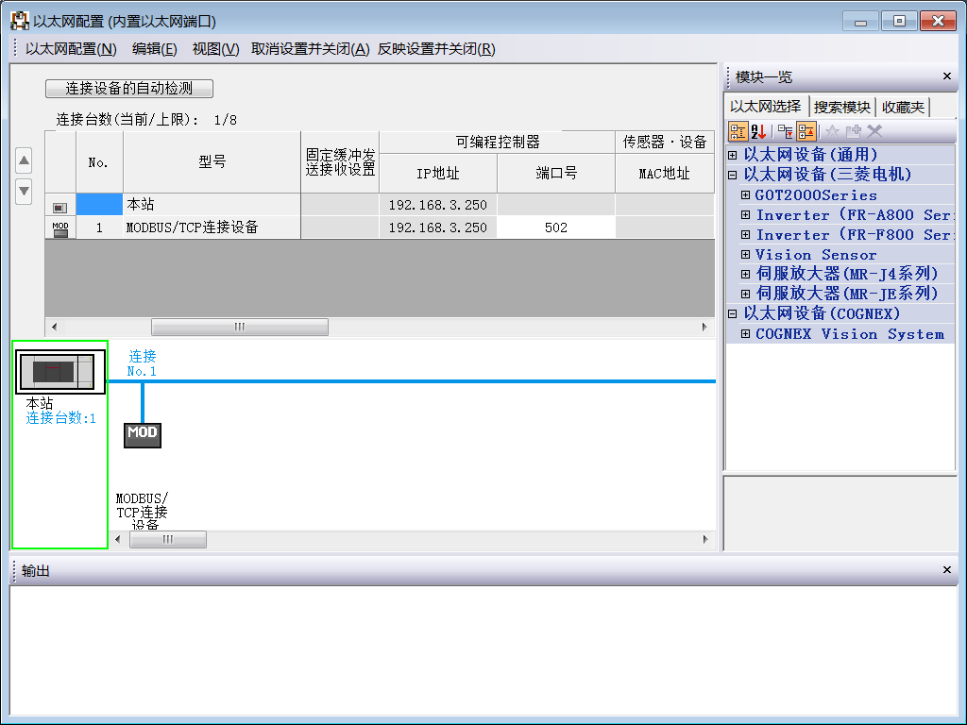This screenshot has width=967, height=725.
Task: Click the move row down arrow button
Action: (x=25, y=190)
